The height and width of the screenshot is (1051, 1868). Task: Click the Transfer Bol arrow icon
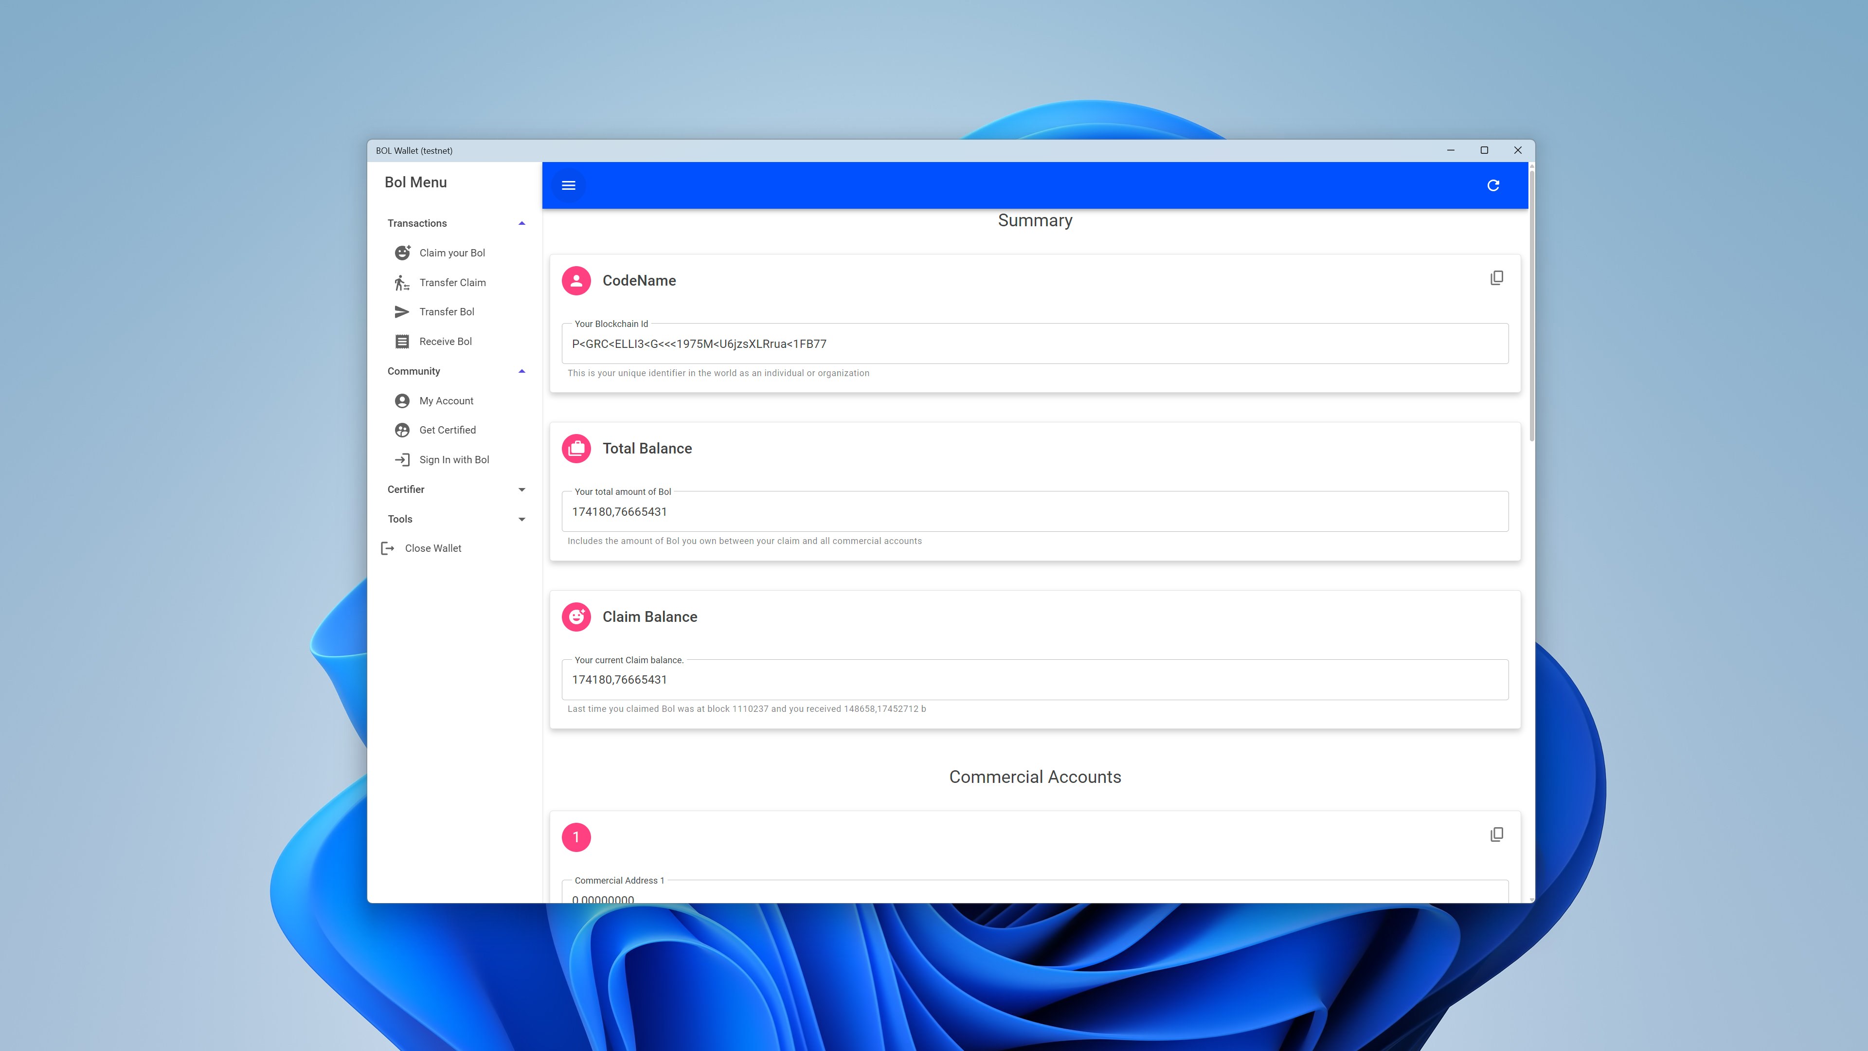pos(402,312)
